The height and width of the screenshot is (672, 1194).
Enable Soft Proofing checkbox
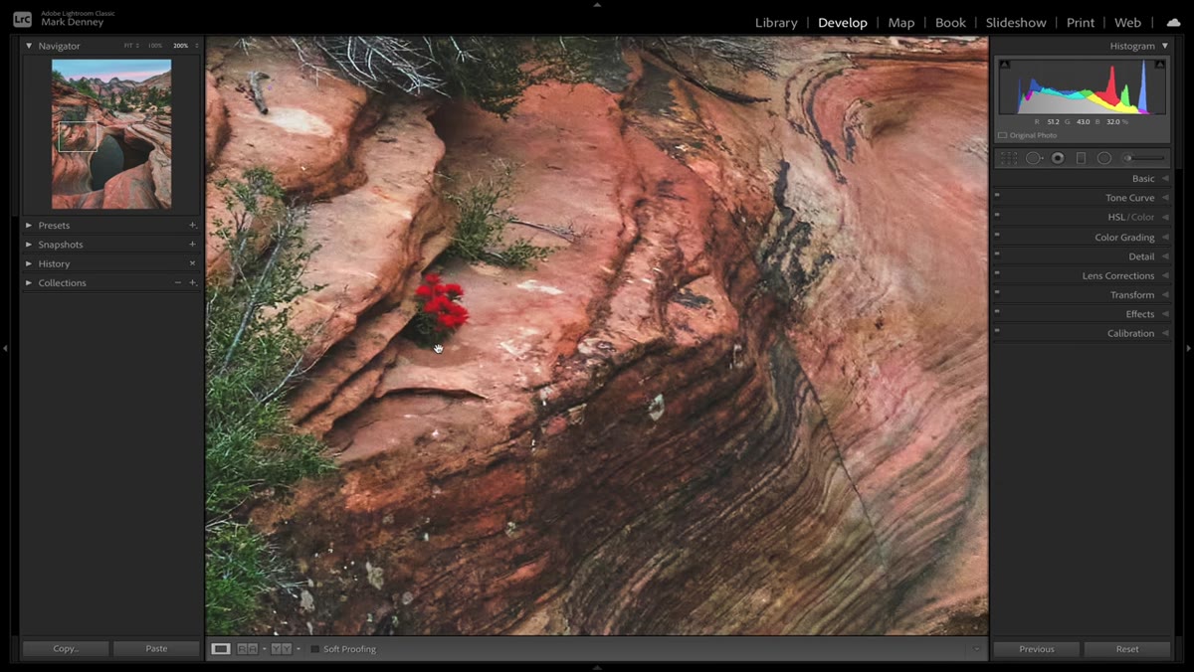tap(315, 649)
